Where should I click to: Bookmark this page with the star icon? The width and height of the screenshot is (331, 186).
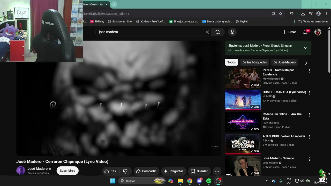(x=281, y=14)
